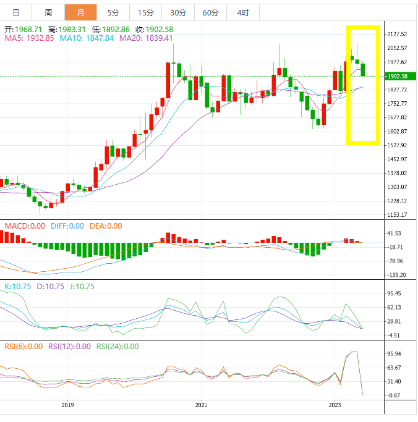The image size is (418, 422).
Task: Click the MA5: 1932.85 indicator label
Action: (x=30, y=38)
